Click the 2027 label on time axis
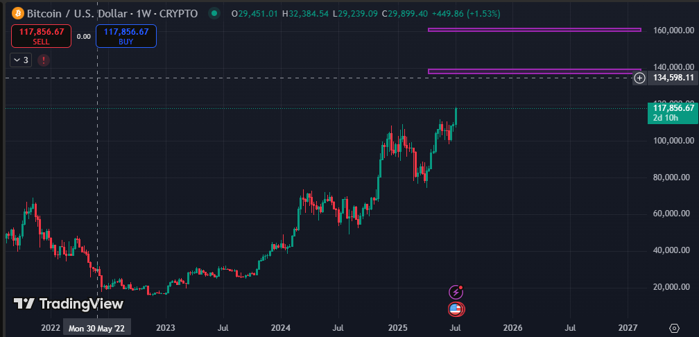 (628, 328)
